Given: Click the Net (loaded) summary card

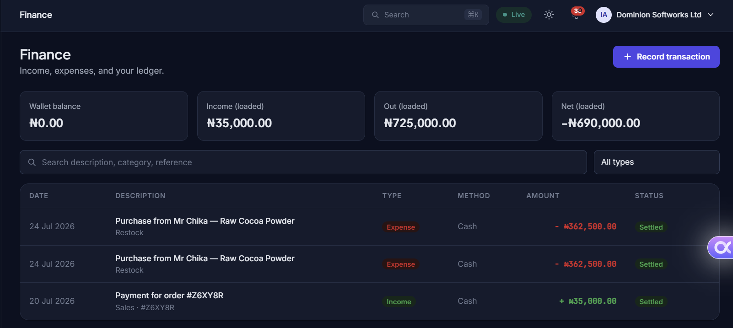Looking at the screenshot, I should pyautogui.click(x=636, y=116).
